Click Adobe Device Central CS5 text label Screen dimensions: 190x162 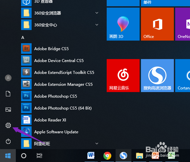59,60
